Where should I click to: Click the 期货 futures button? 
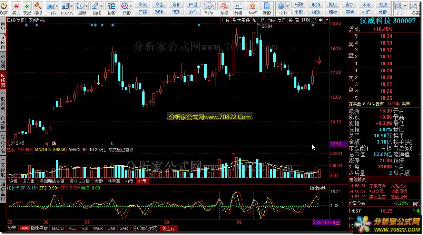pos(333,12)
